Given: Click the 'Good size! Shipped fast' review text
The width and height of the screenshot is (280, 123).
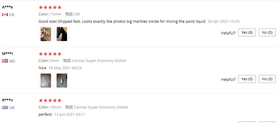Looking at the screenshot, I should click(122, 21).
